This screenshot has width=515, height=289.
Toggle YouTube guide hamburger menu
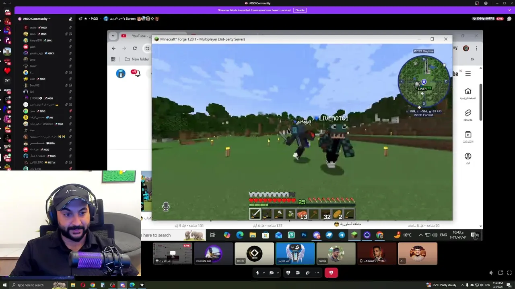click(468, 73)
